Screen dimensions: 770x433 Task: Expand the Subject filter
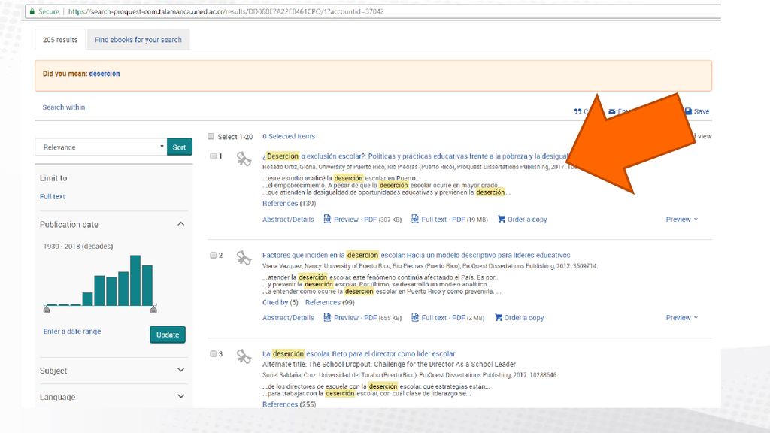click(180, 370)
